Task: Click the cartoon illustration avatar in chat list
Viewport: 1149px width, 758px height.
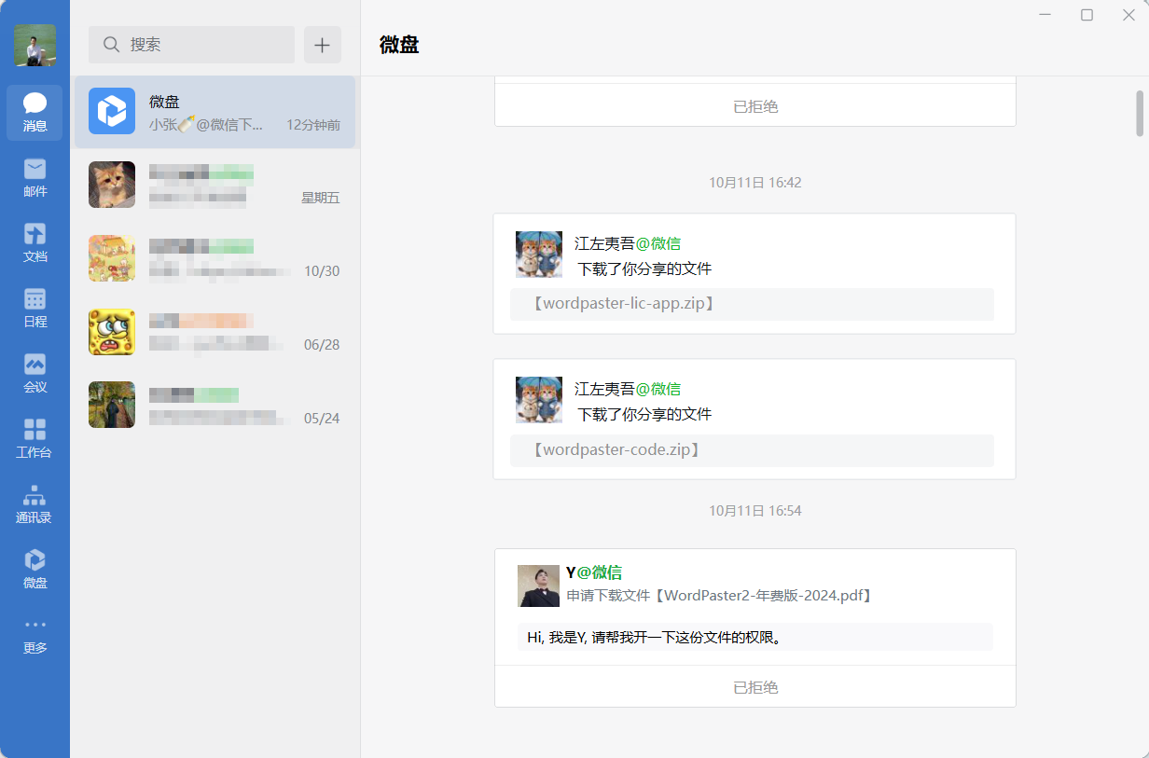Action: pos(112,258)
